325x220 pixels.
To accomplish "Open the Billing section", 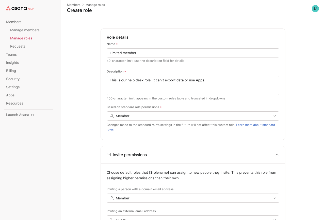I will (11, 71).
